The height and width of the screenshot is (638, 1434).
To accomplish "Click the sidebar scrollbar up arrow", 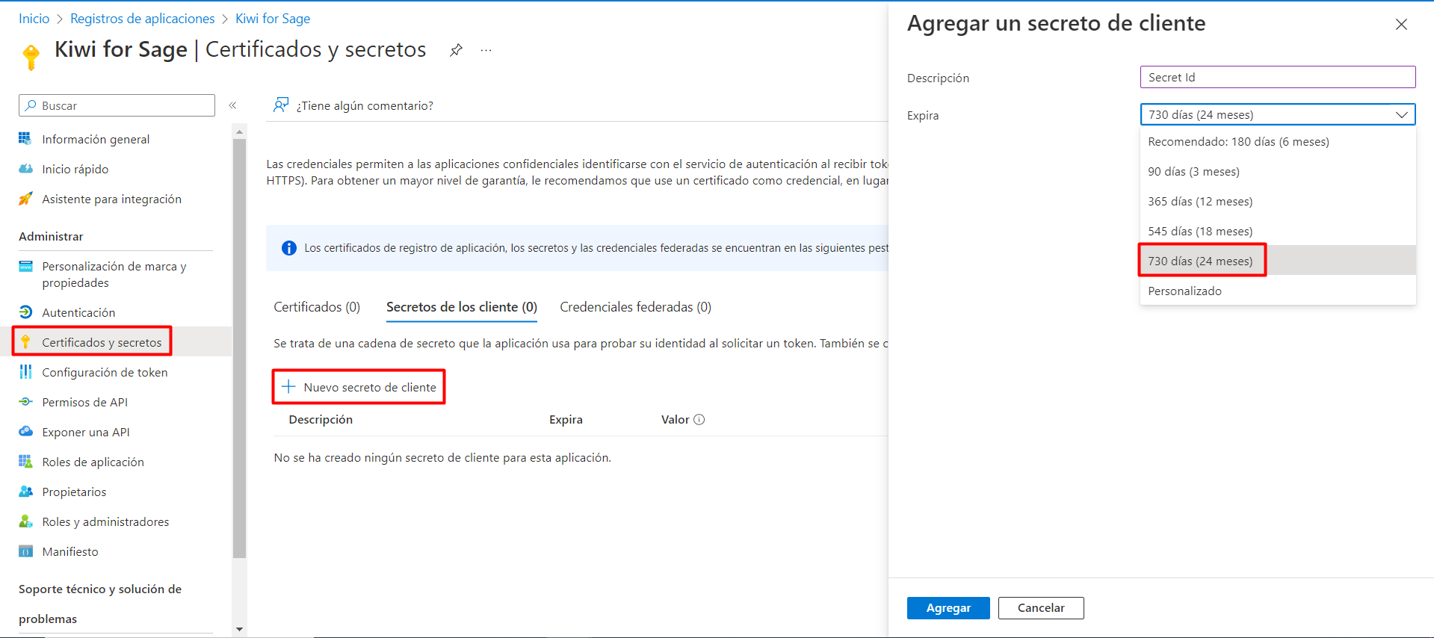I will click(x=239, y=131).
